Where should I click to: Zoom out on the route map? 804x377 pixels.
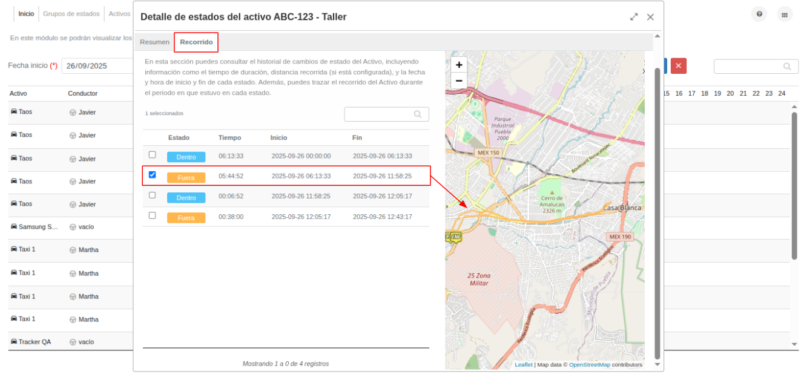459,80
